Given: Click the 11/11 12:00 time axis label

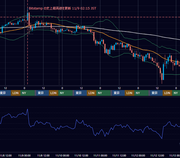Looking at the screenshot, I should (119, 155).
